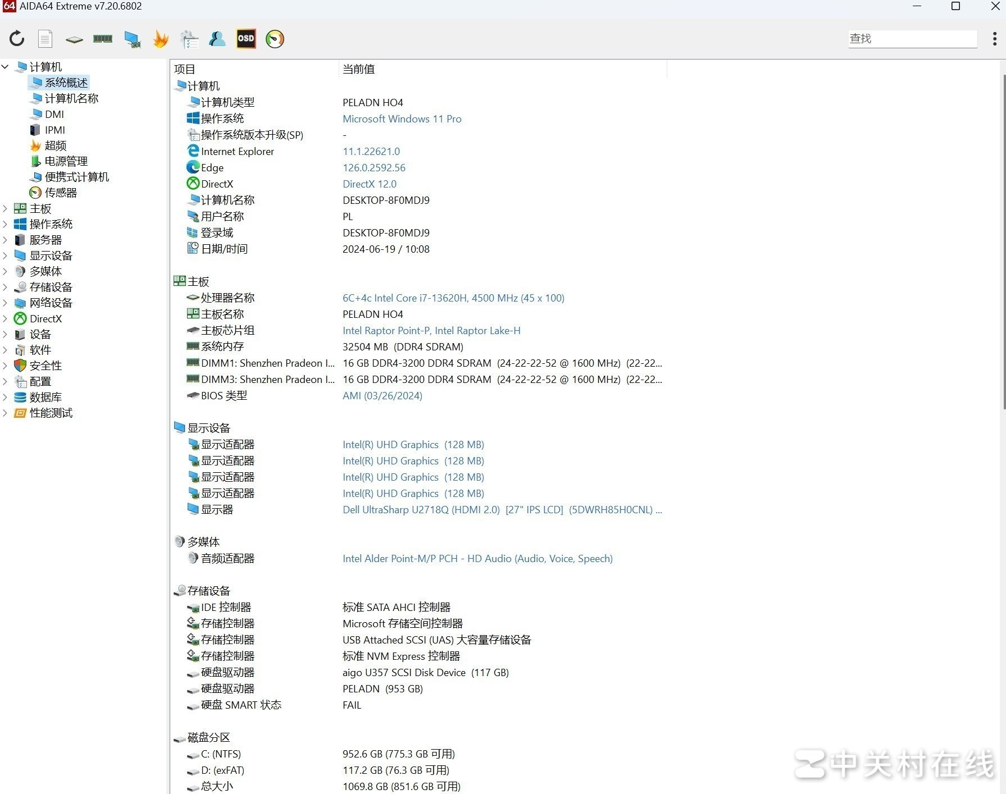Open the flame stability test icon

pos(161,39)
